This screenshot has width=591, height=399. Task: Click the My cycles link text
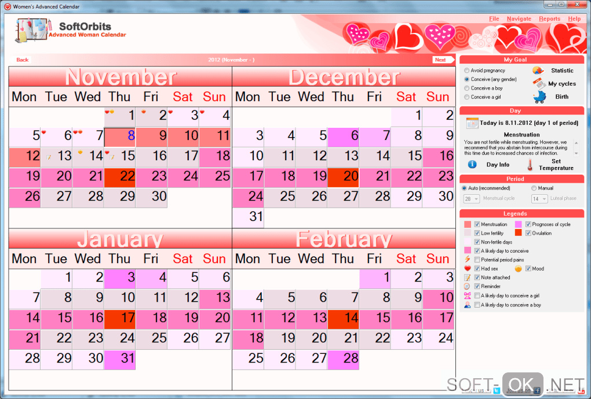tap(561, 83)
